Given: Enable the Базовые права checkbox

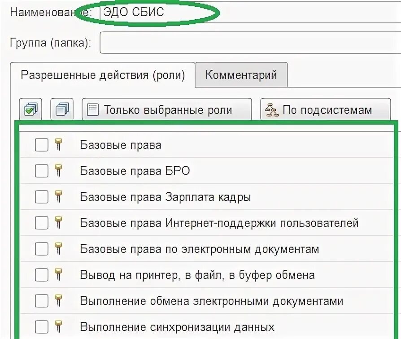Looking at the screenshot, I should (x=42, y=145).
